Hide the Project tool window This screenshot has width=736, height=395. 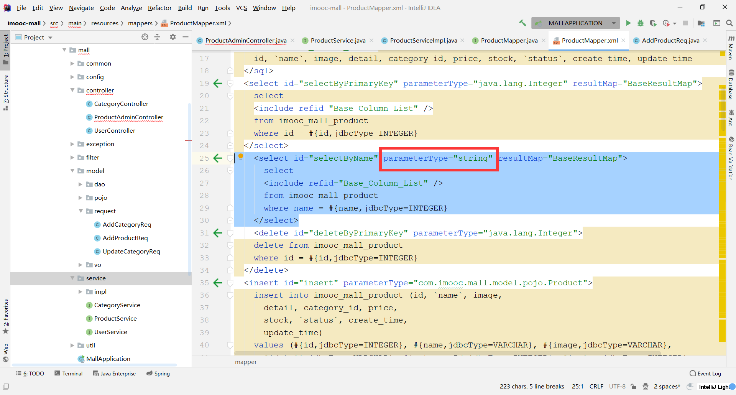coord(186,37)
